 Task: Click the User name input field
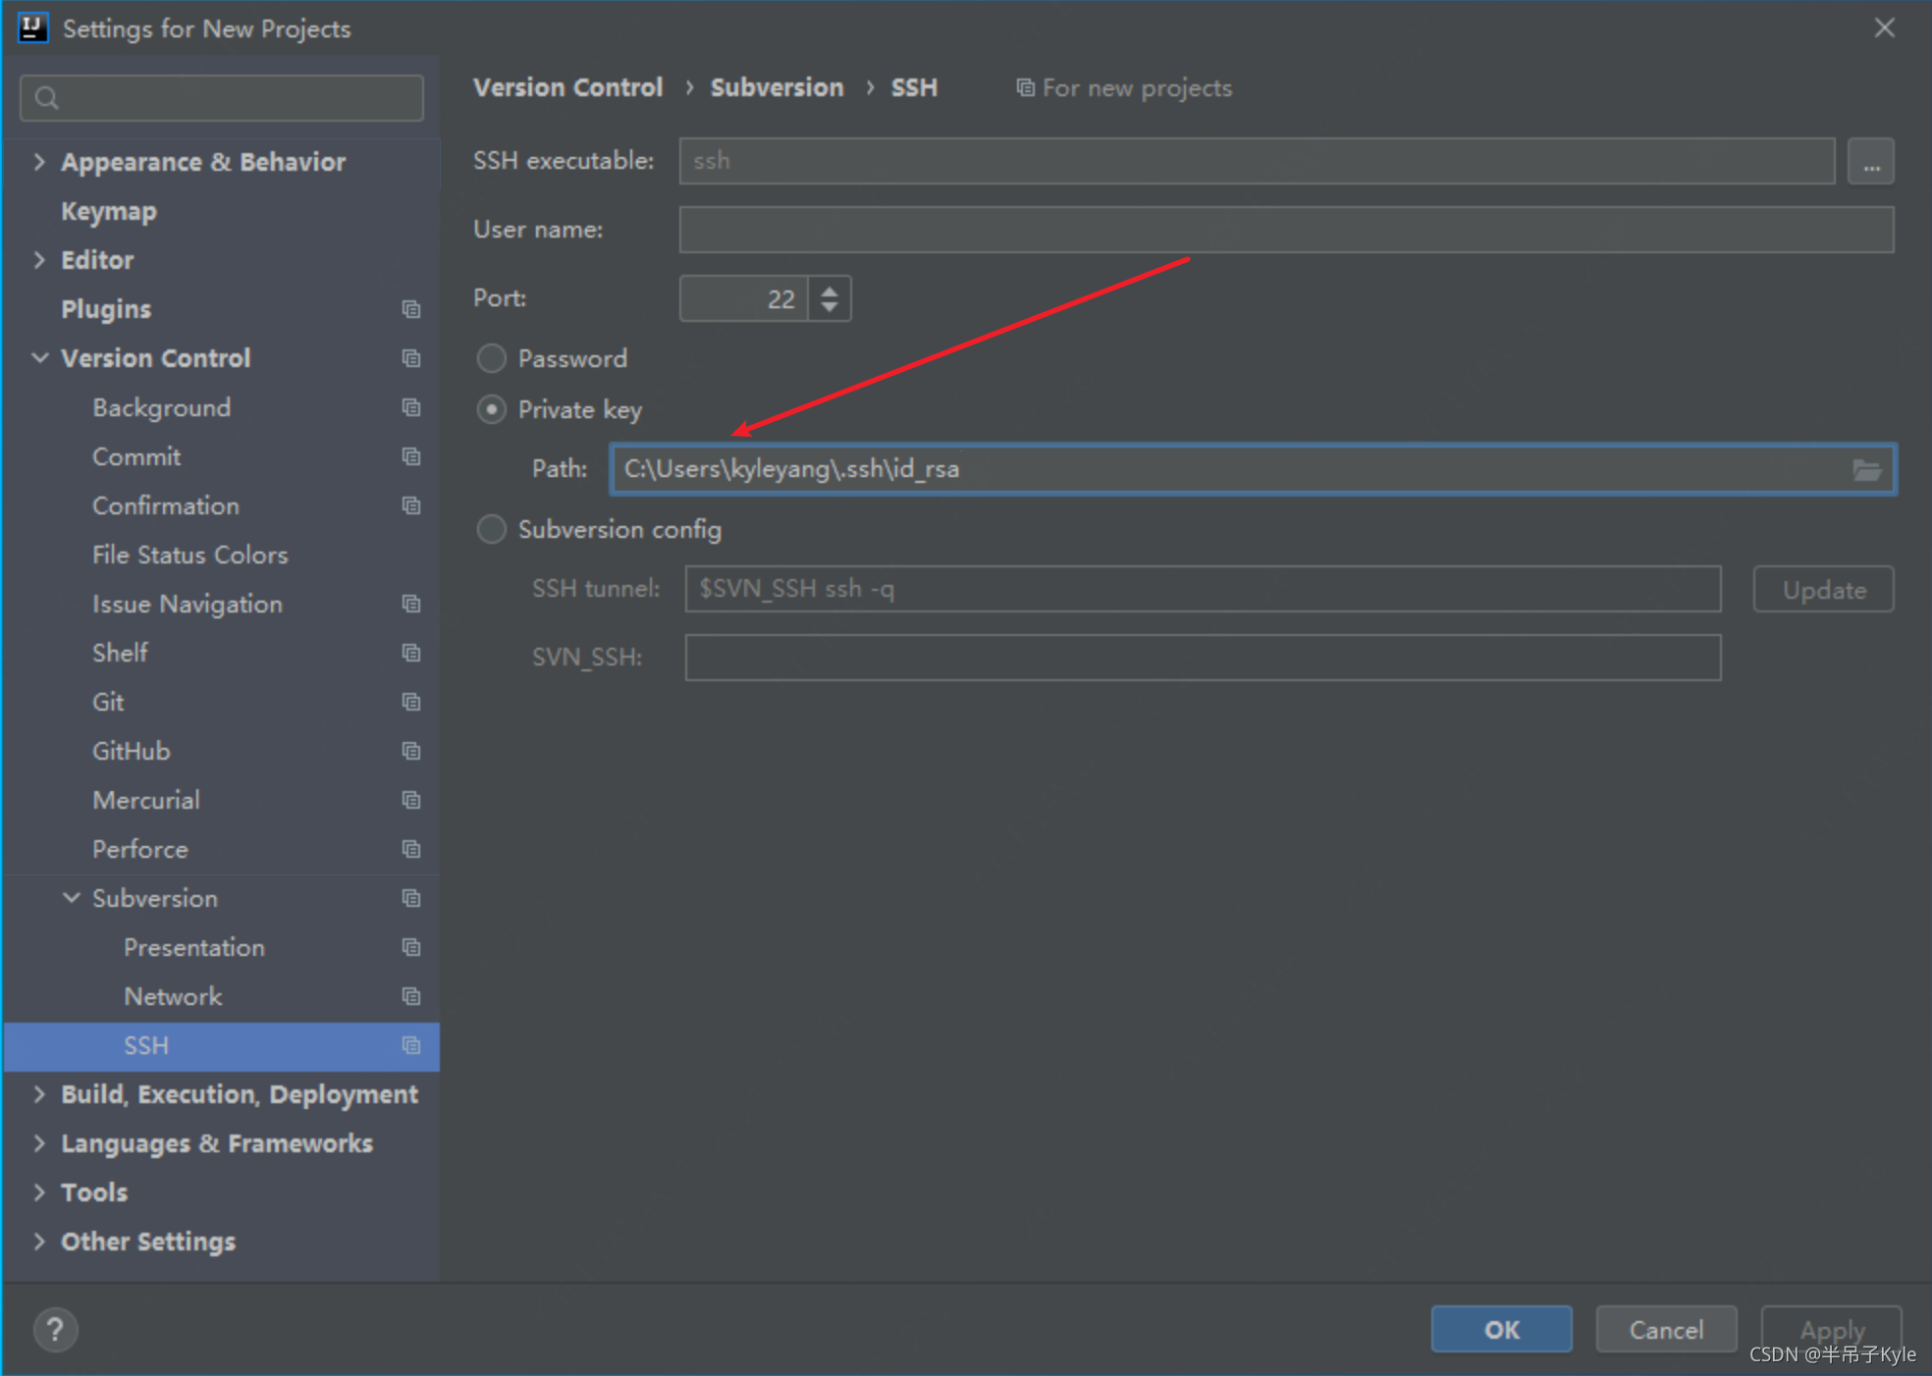pos(1287,231)
